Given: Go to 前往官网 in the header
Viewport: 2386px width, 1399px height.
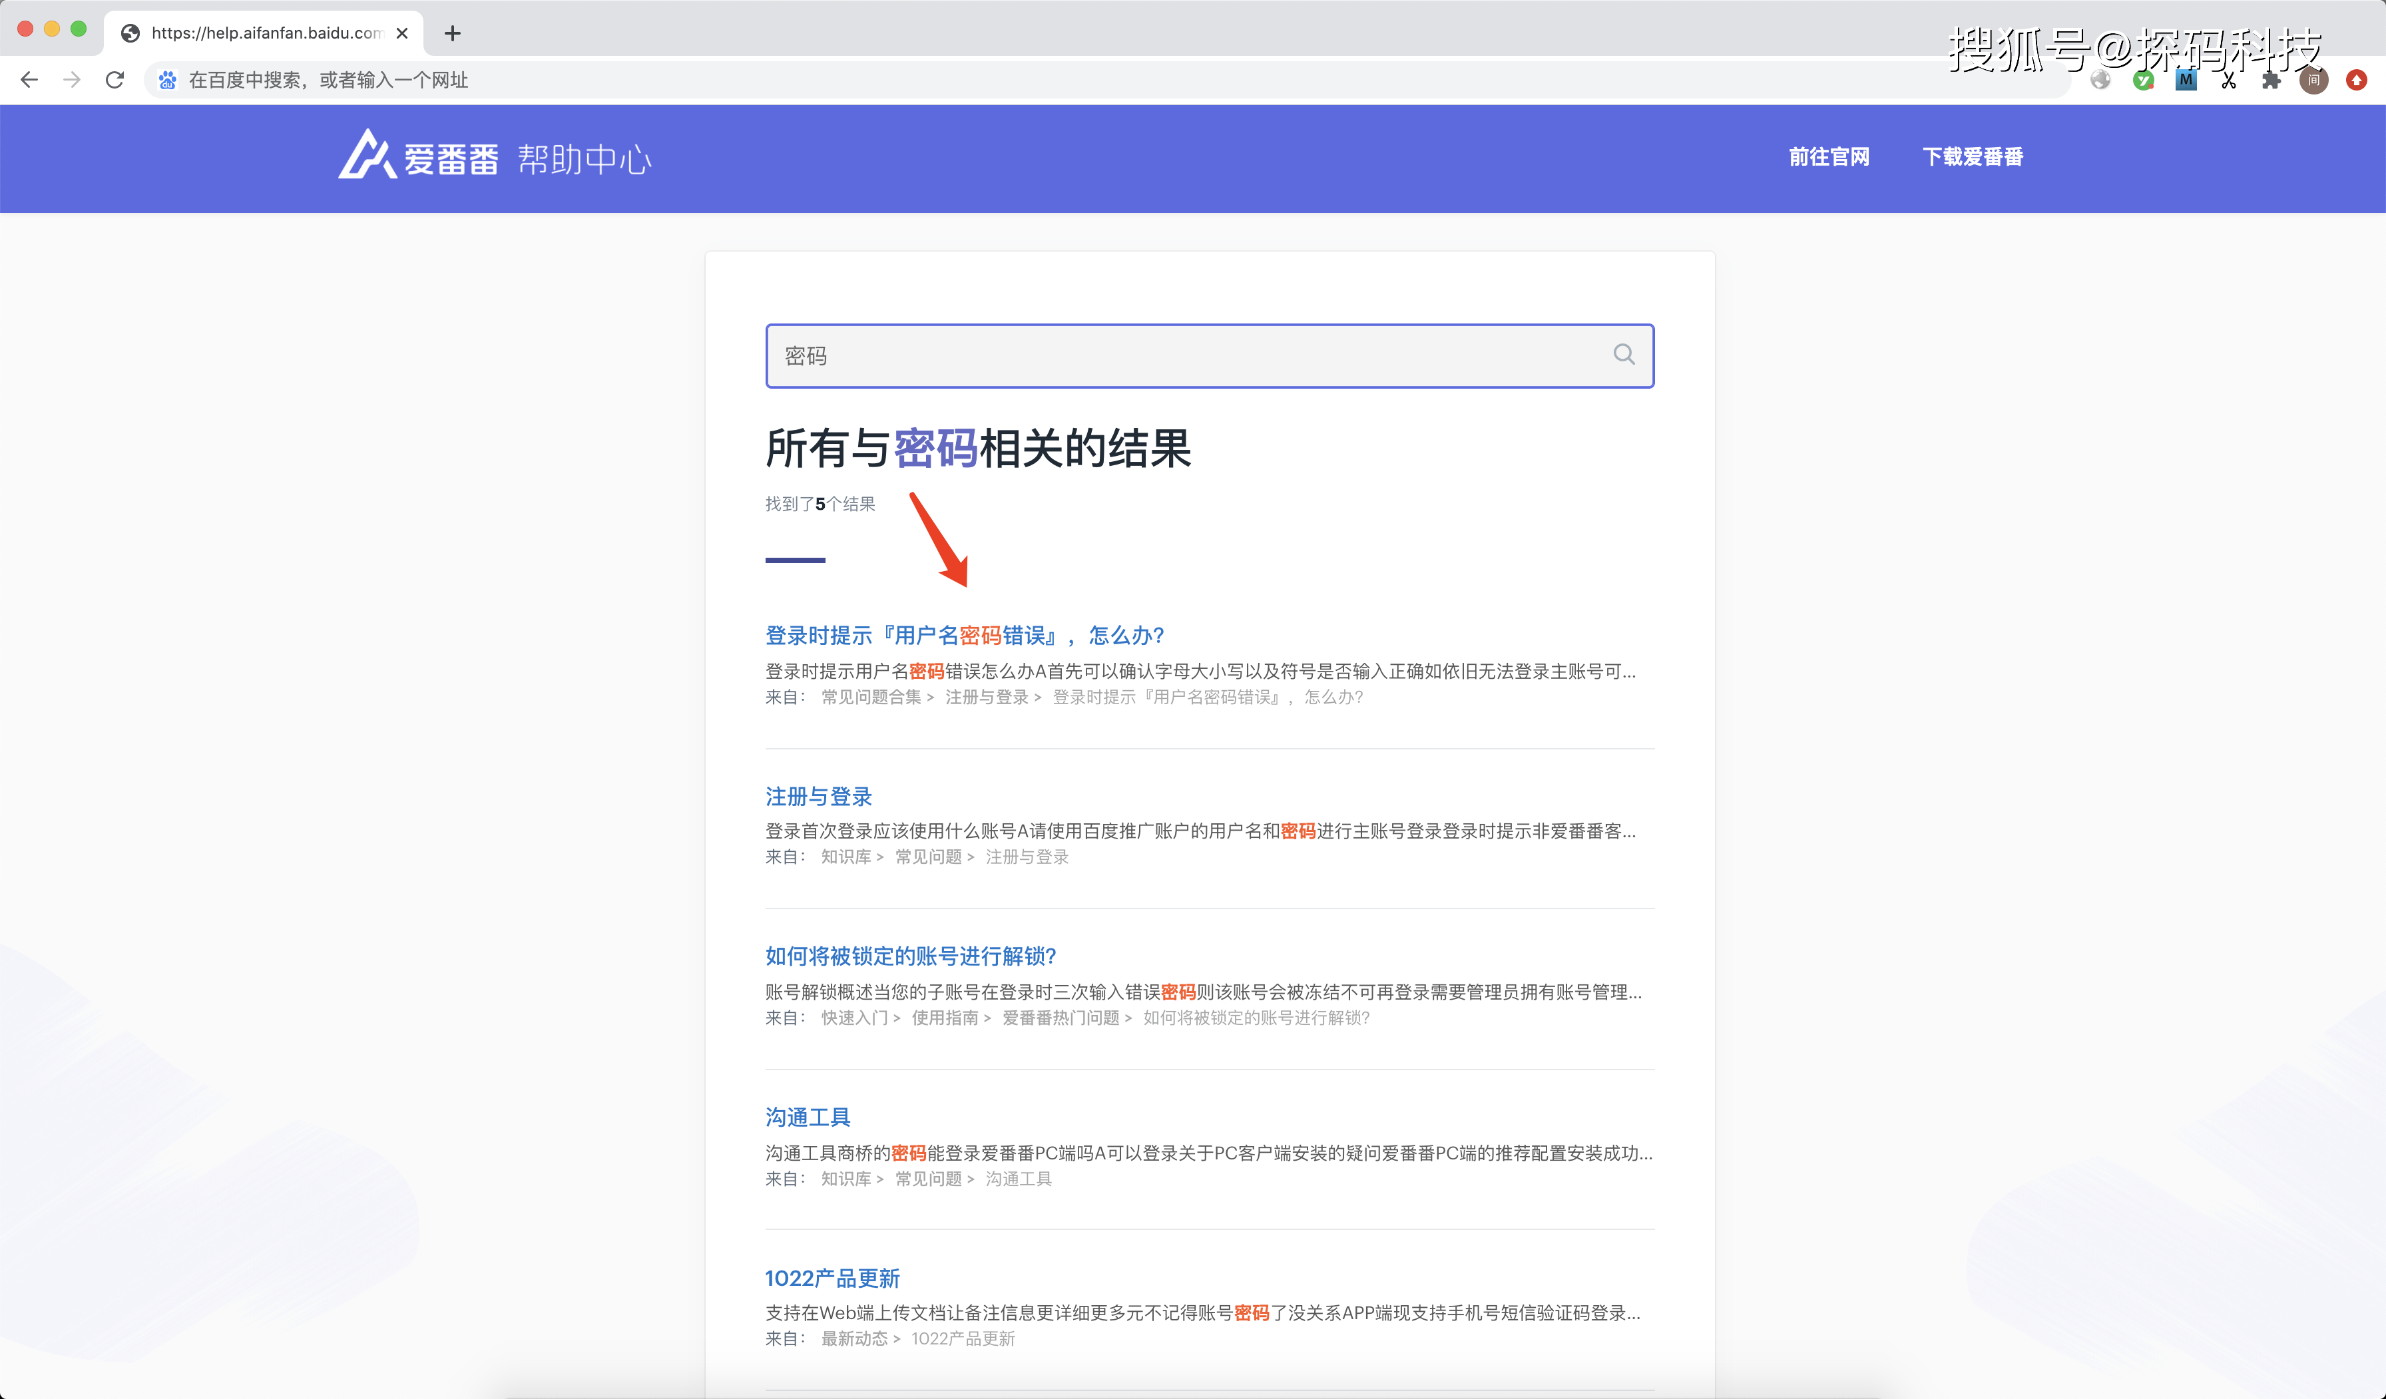Looking at the screenshot, I should 1829,157.
